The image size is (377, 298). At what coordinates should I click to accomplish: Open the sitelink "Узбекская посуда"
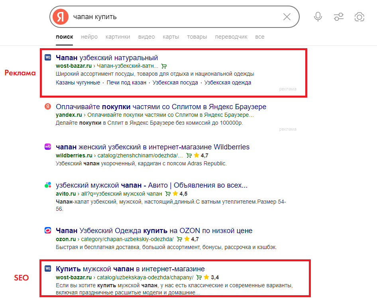click(x=175, y=83)
